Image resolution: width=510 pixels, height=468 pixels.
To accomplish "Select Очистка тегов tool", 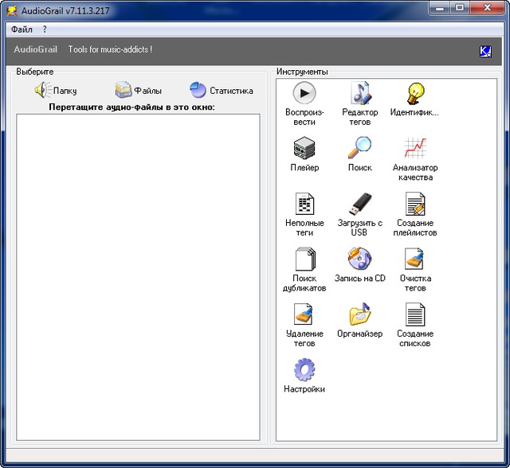I will pos(415,260).
